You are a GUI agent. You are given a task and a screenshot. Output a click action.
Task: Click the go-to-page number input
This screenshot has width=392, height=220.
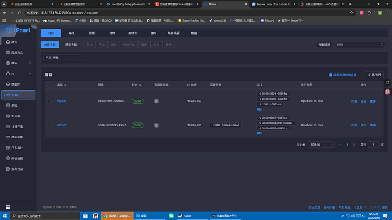click(373, 145)
